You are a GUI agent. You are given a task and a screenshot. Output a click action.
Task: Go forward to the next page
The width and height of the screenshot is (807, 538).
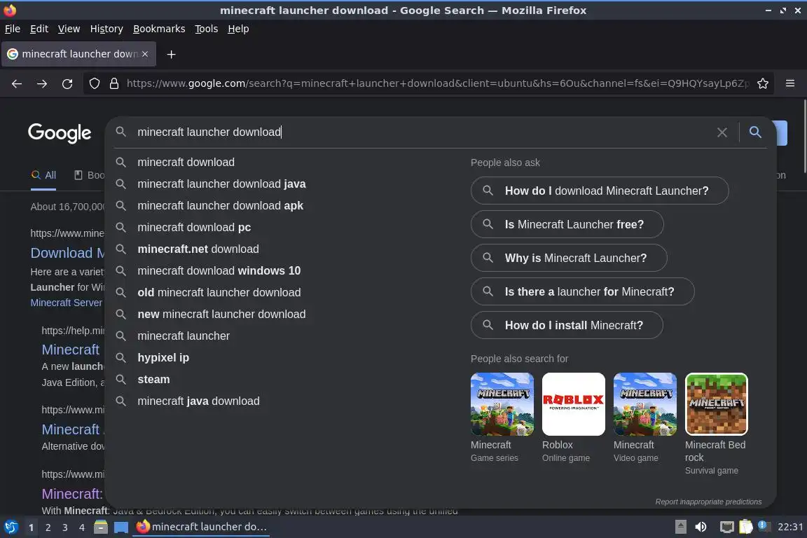coord(42,83)
